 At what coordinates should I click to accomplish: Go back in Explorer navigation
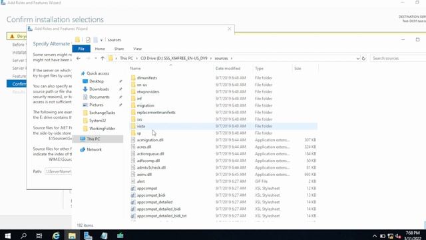click(79, 58)
